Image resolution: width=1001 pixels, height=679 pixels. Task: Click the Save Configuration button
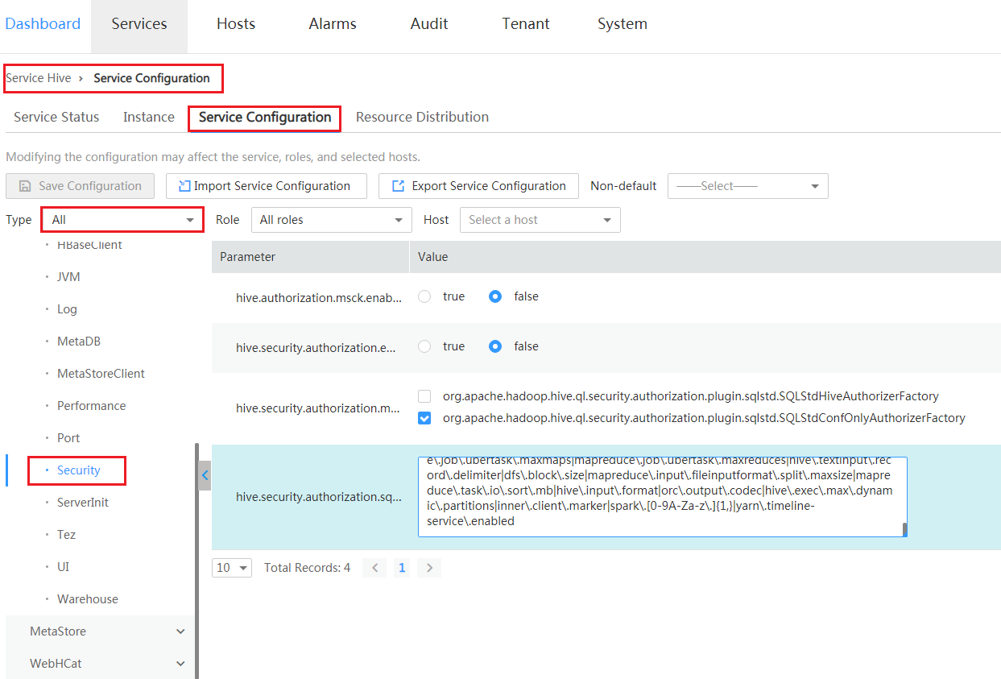point(80,186)
